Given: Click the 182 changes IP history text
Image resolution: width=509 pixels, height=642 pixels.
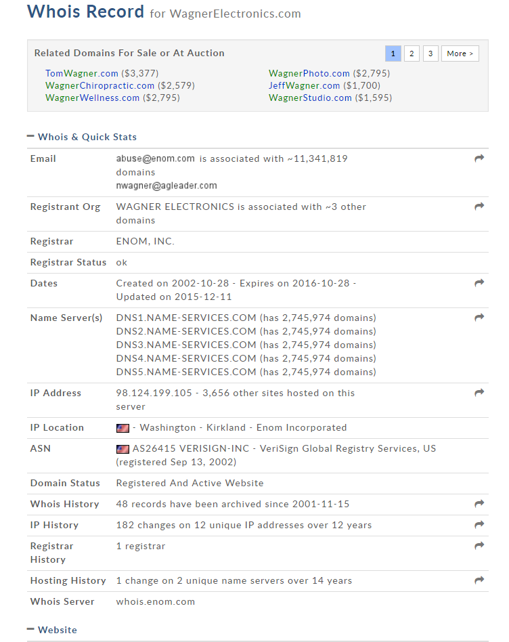Looking at the screenshot, I should [244, 525].
